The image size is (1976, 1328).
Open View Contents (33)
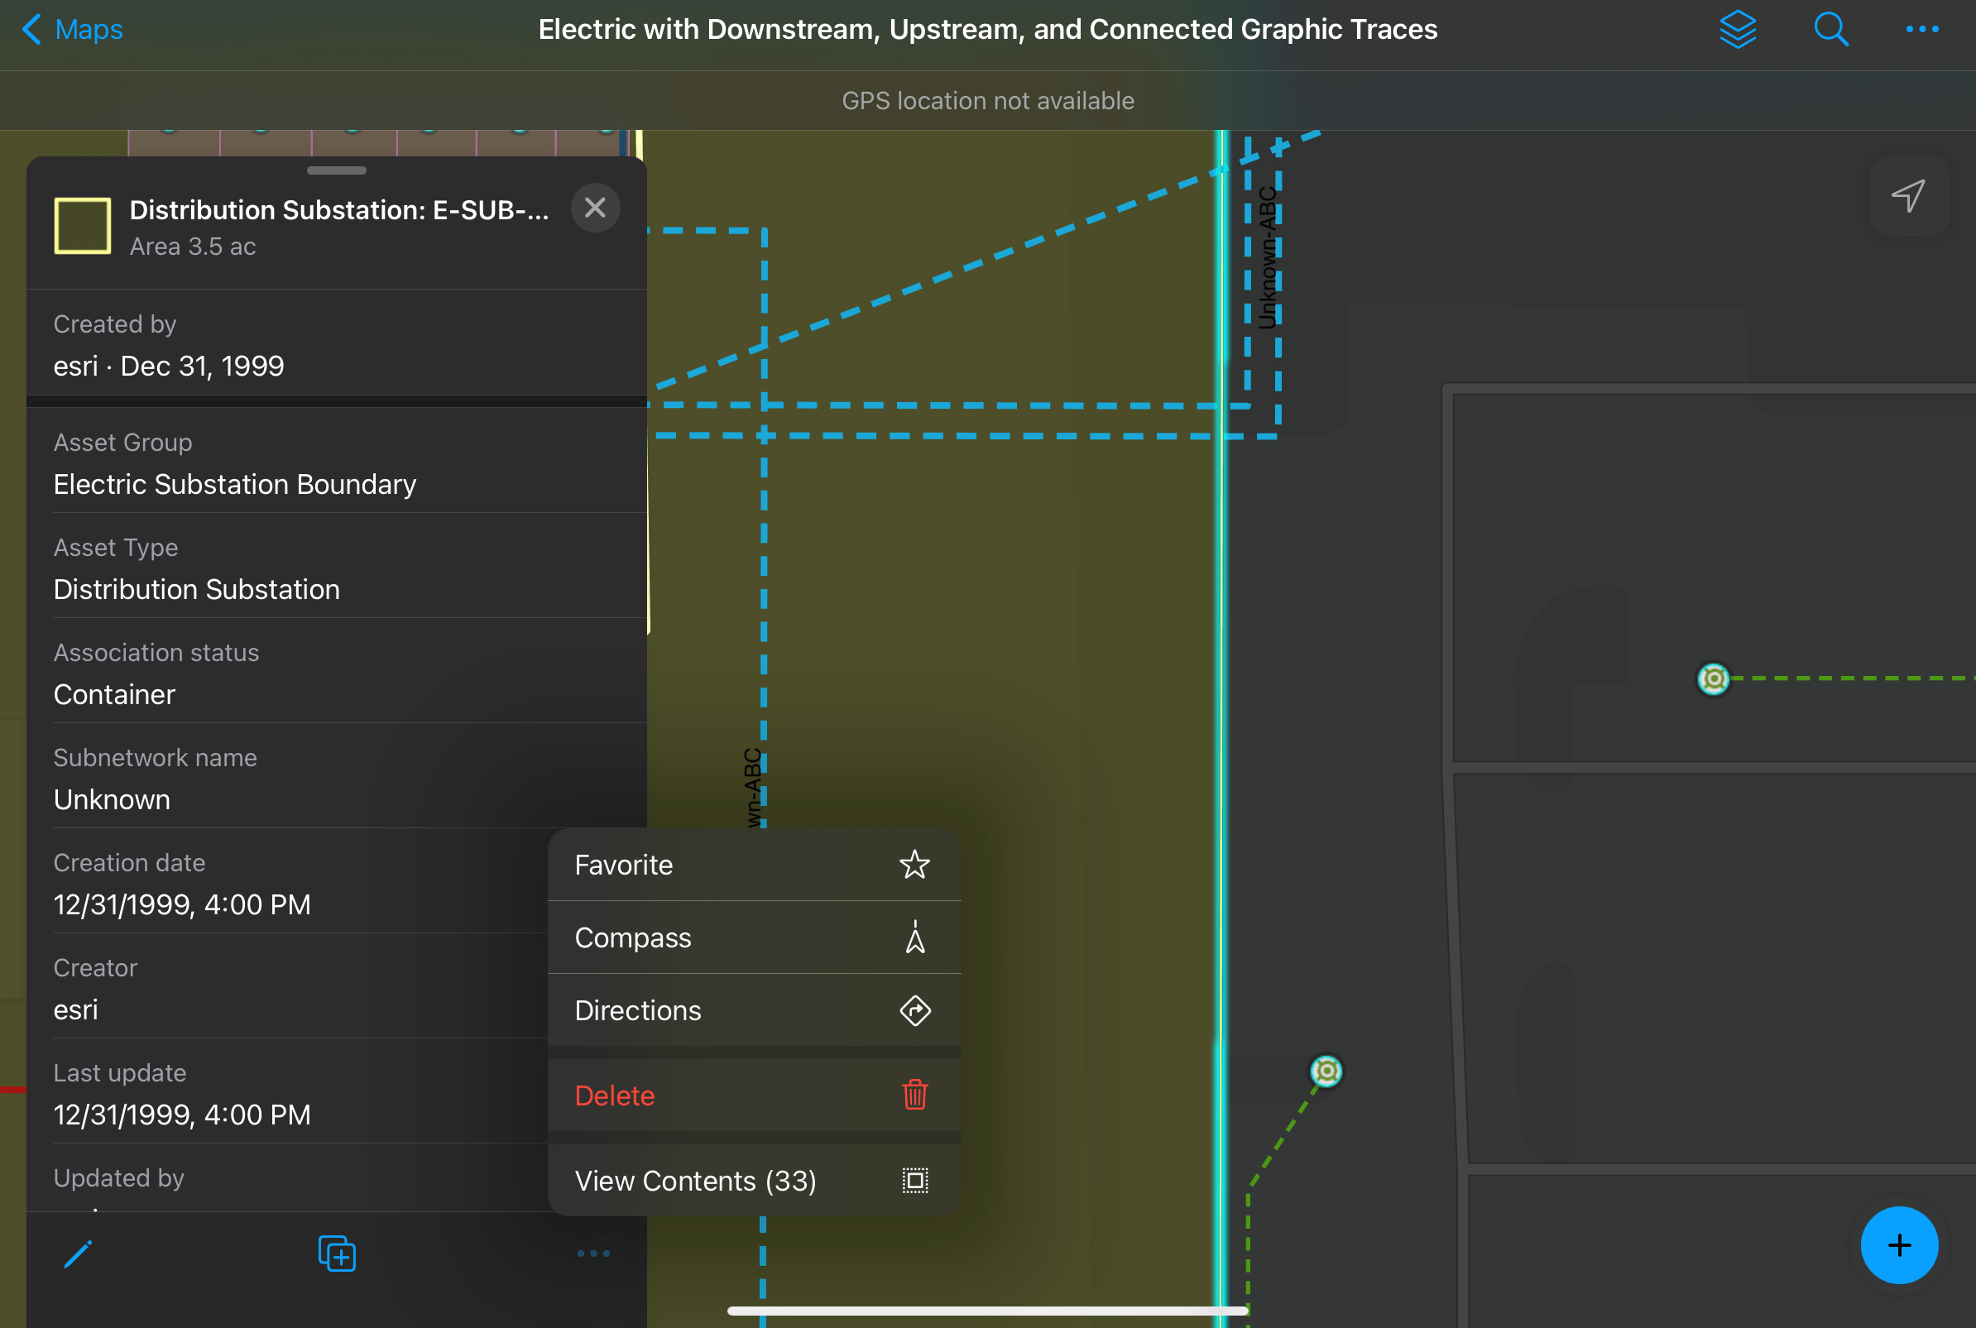coord(694,1181)
